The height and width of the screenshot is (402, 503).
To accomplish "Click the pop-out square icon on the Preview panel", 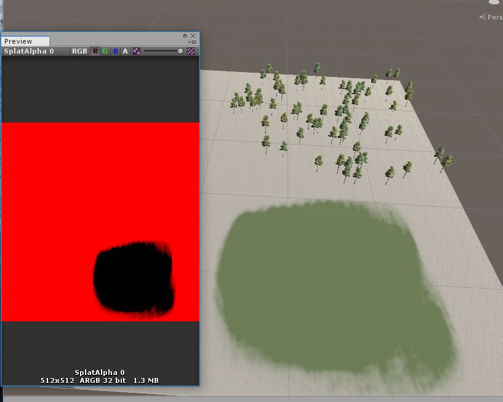I will (184, 36).
